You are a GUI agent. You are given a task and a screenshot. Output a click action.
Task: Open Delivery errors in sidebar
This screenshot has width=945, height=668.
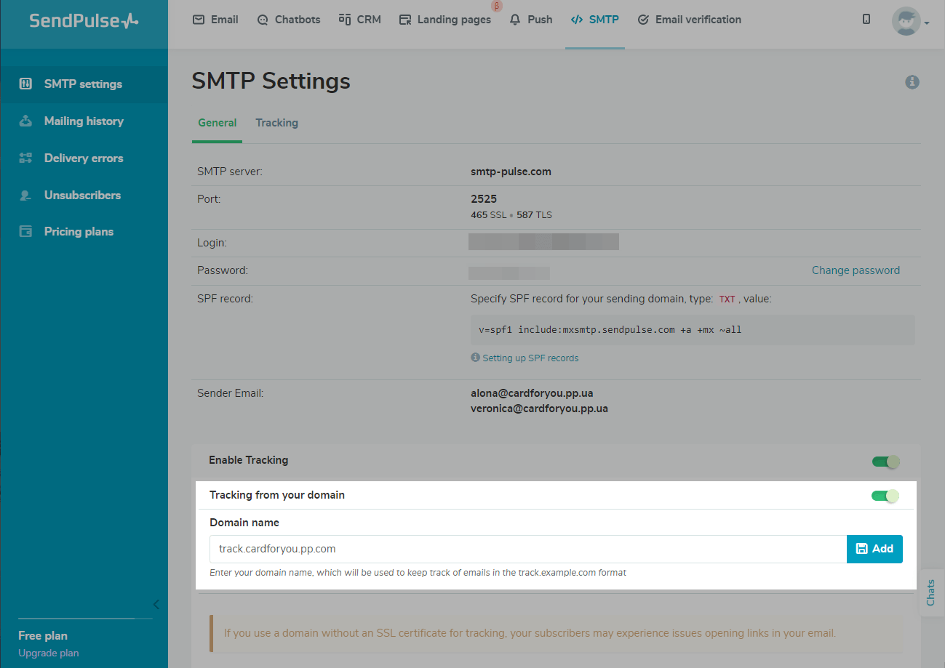click(x=84, y=158)
